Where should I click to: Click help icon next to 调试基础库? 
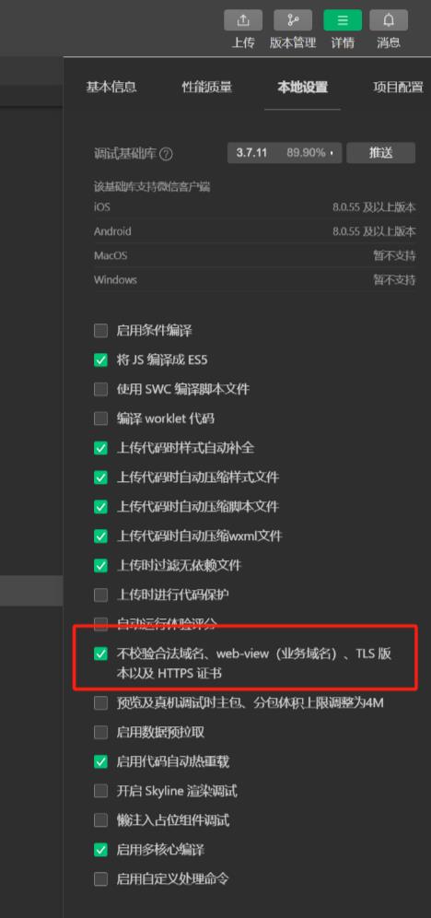[x=166, y=154]
